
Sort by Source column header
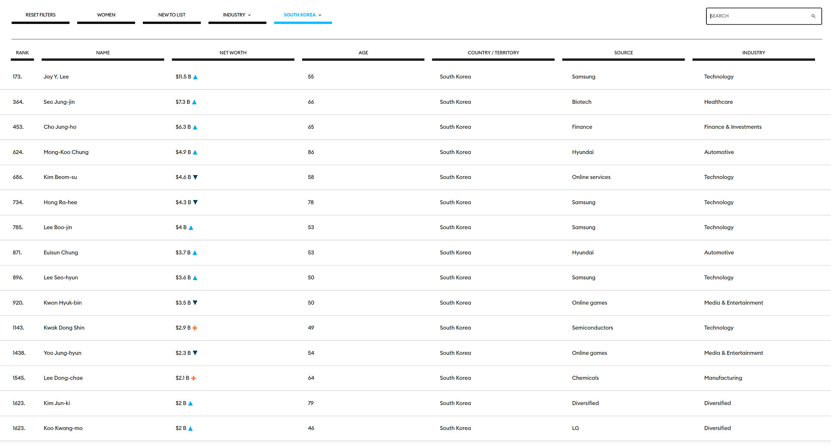[x=623, y=53]
